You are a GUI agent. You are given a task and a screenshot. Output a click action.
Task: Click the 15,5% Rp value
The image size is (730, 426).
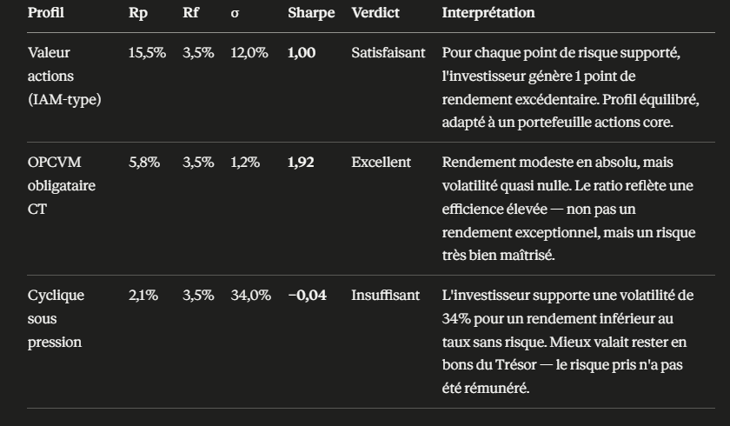coord(147,53)
